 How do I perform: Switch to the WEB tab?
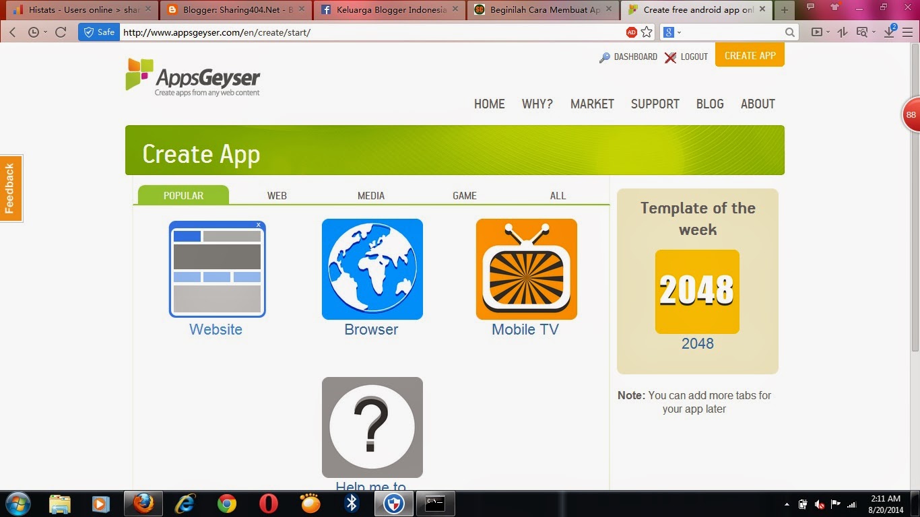pyautogui.click(x=277, y=195)
